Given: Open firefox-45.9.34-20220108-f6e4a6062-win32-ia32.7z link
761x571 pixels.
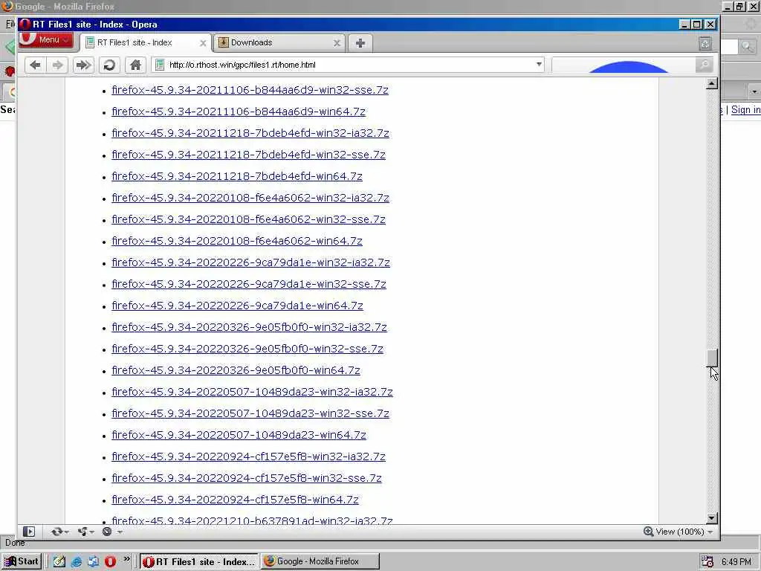Looking at the screenshot, I should coord(250,198).
